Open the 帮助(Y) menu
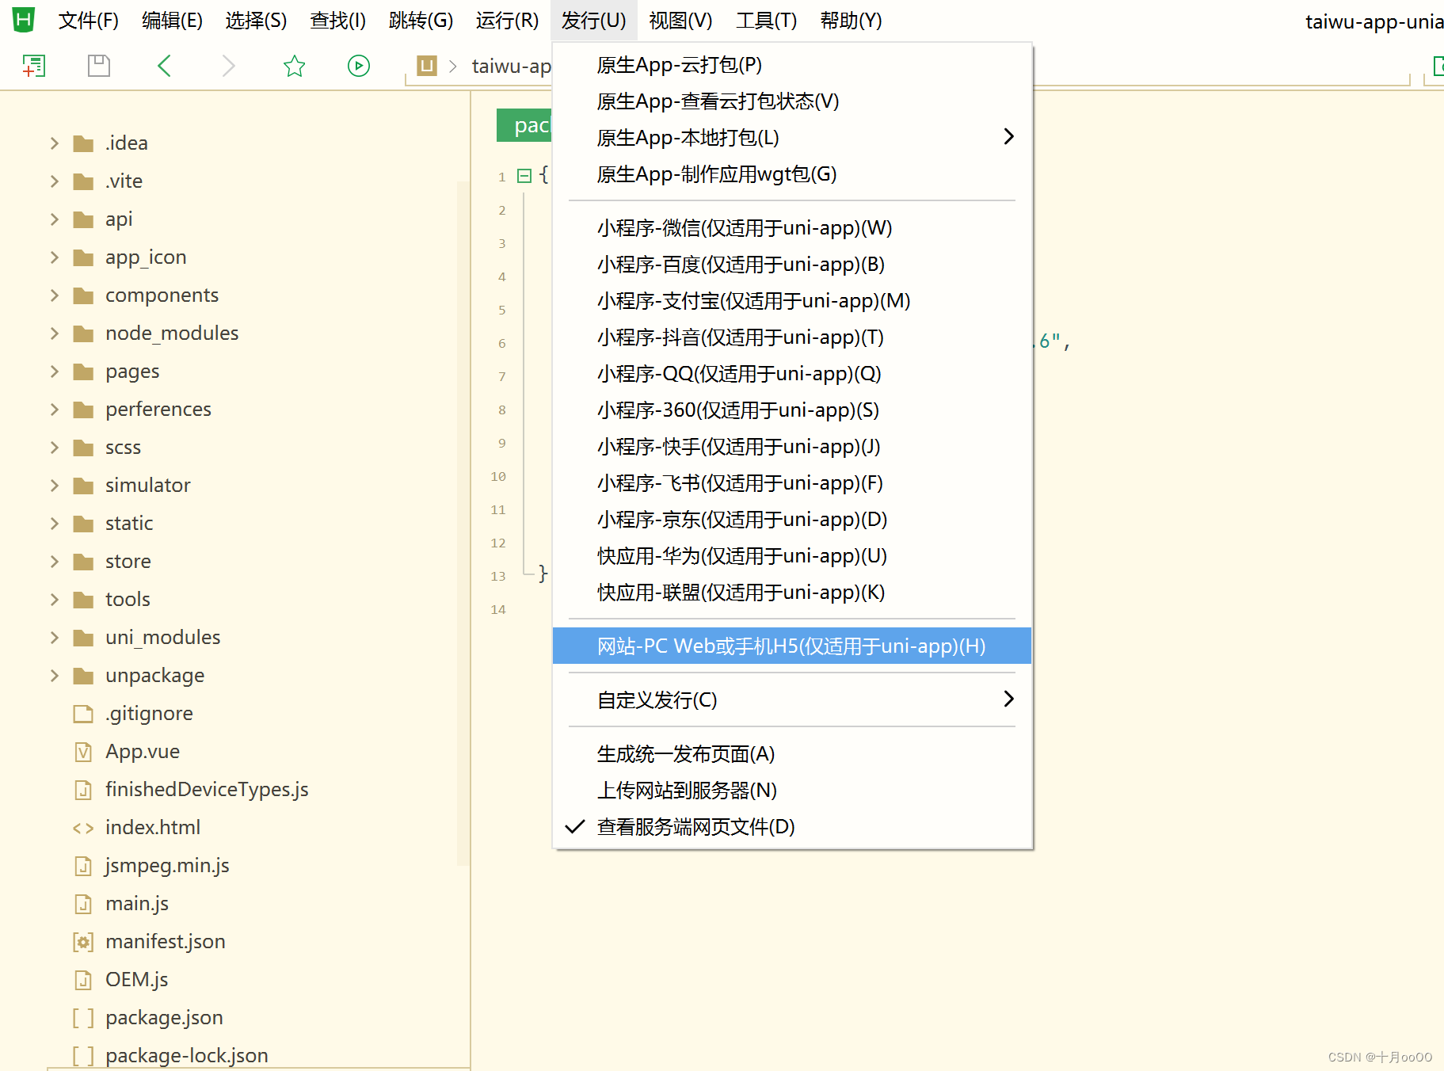Image resolution: width=1444 pixels, height=1071 pixels. [851, 21]
